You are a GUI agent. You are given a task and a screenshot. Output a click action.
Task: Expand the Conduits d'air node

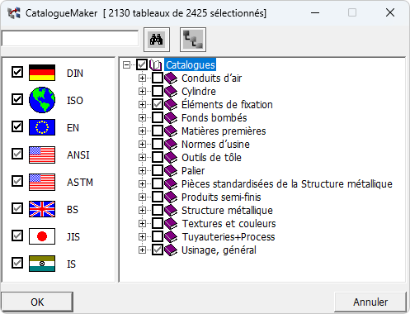[x=142, y=78]
